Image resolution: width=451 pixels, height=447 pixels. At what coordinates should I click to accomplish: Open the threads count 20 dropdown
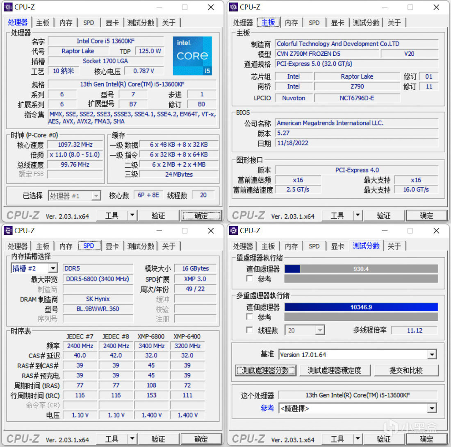pos(320,330)
